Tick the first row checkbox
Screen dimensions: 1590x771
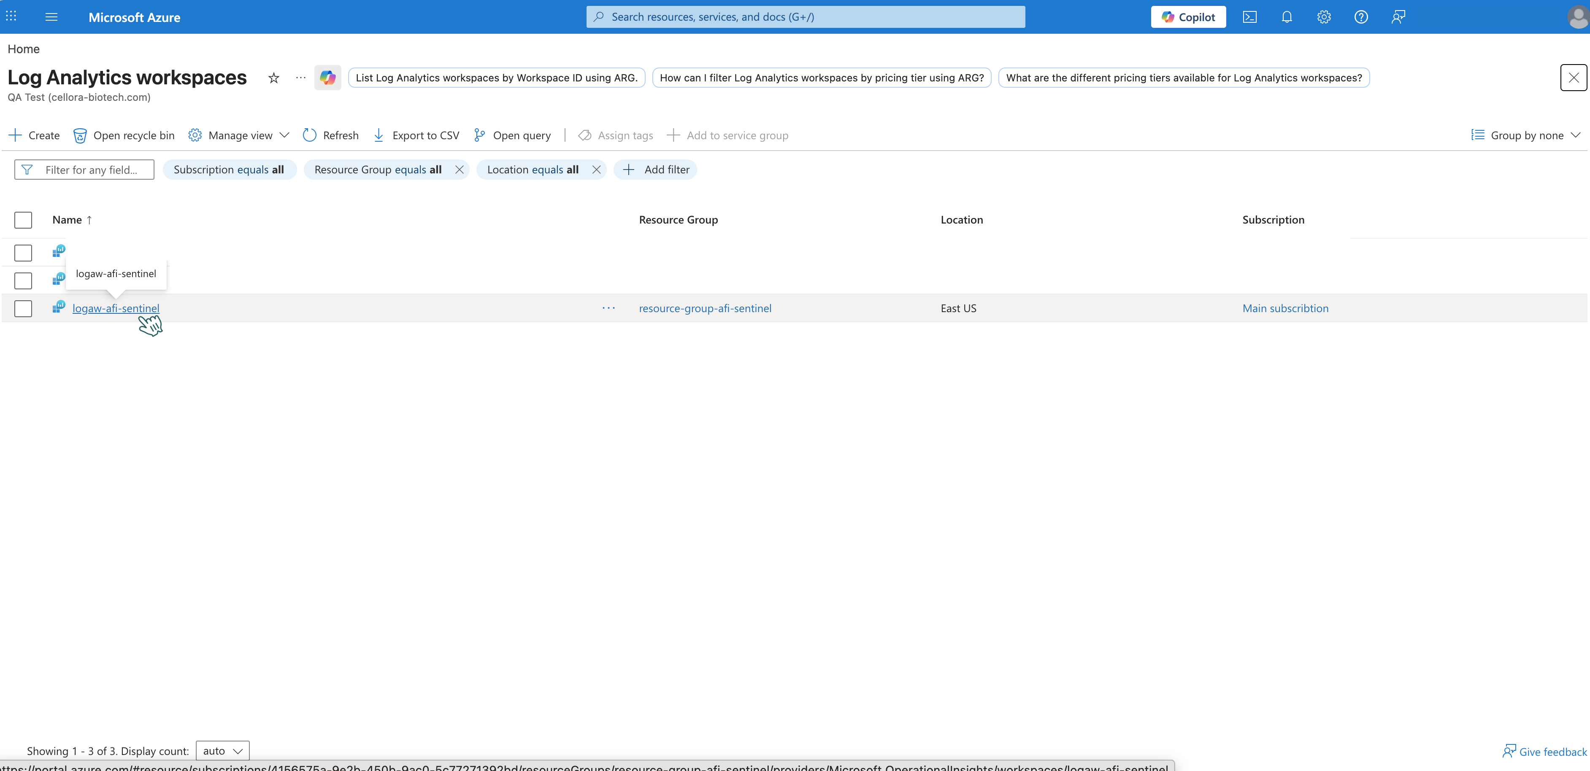coord(23,253)
